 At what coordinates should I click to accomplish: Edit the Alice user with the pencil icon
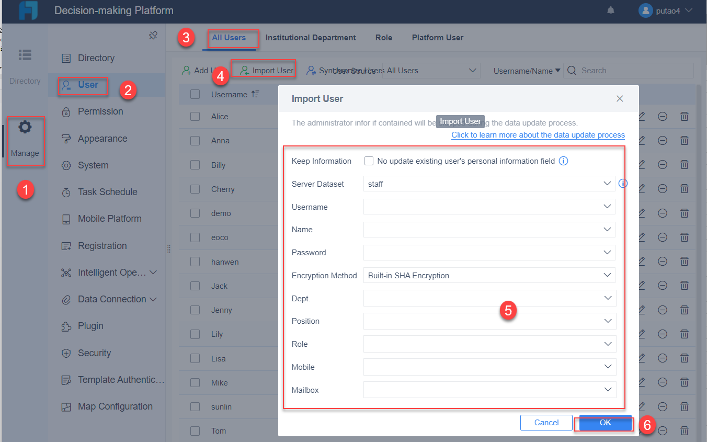(x=641, y=116)
